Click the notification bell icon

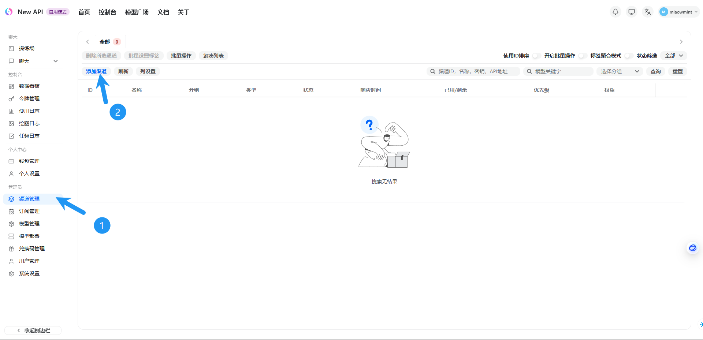pyautogui.click(x=615, y=12)
